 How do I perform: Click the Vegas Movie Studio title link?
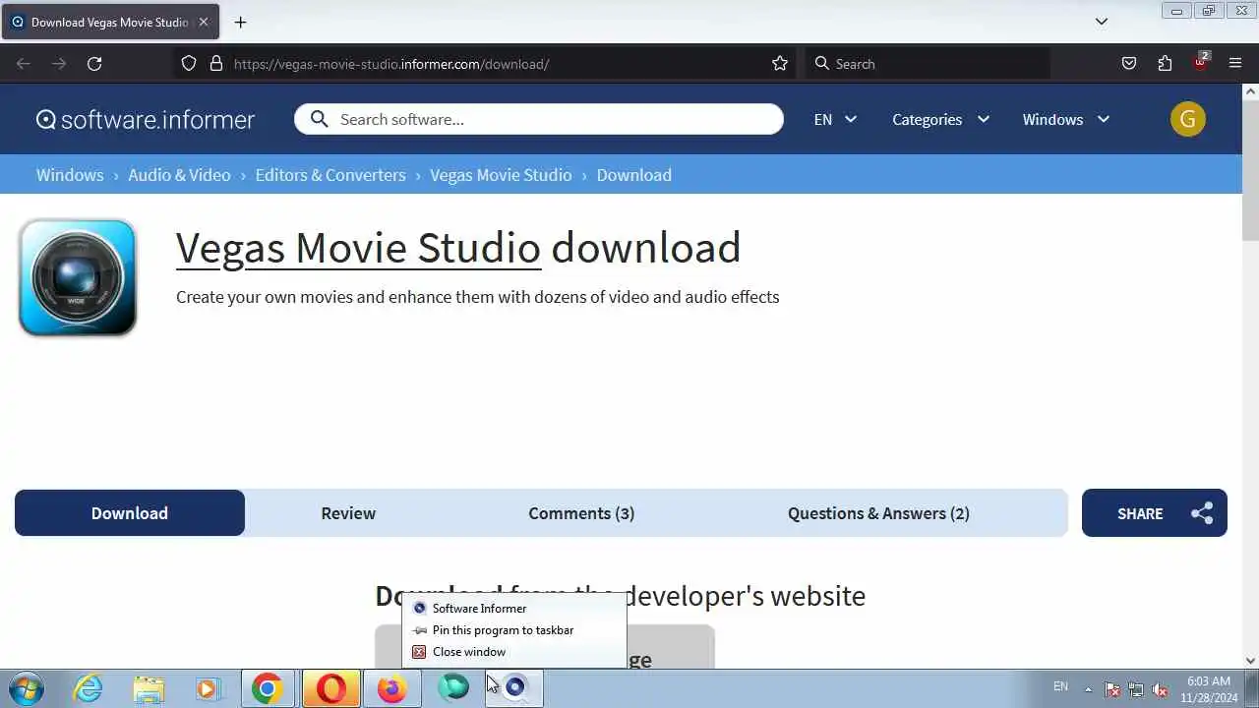click(x=358, y=248)
